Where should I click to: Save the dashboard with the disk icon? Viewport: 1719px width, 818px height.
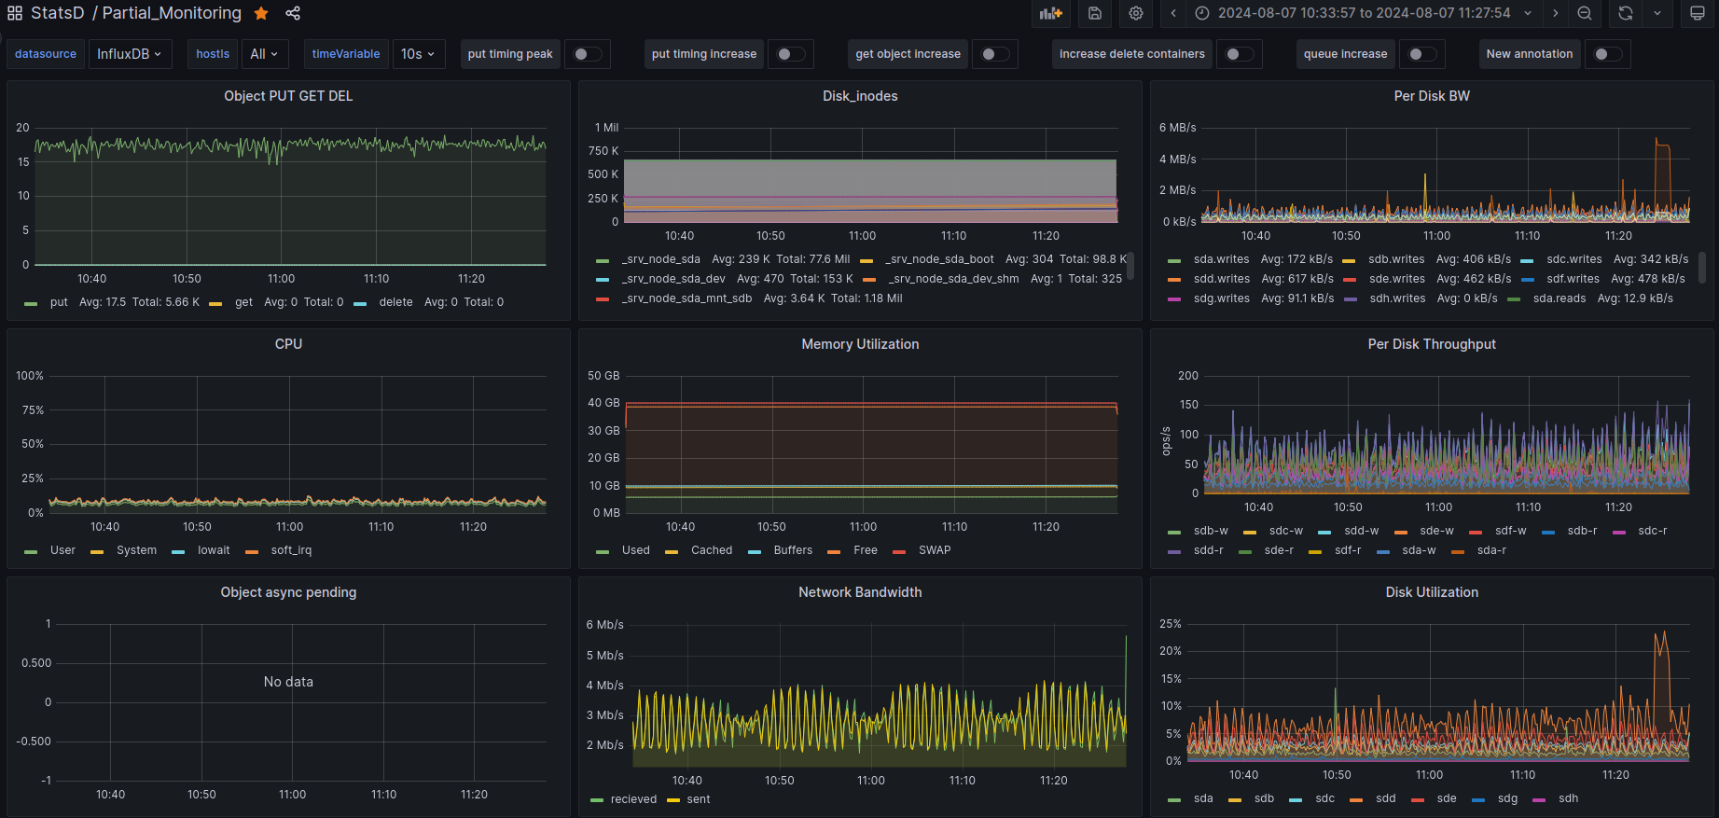(x=1095, y=13)
